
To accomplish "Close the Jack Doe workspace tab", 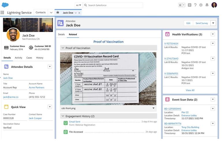I will click(79, 13).
